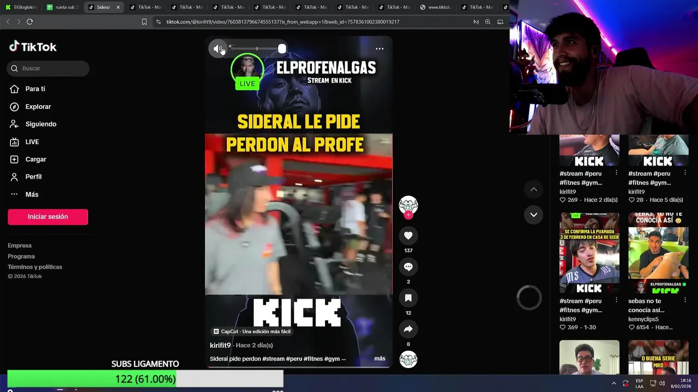Switch to the 'ElGloglokin' Kick tab
The image size is (698, 392).
(x=21, y=7)
